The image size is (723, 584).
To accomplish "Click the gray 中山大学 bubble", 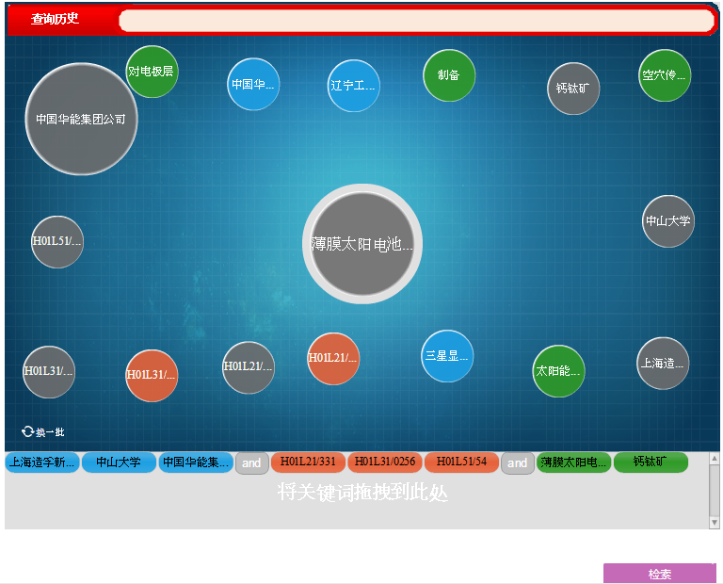I will (x=668, y=221).
